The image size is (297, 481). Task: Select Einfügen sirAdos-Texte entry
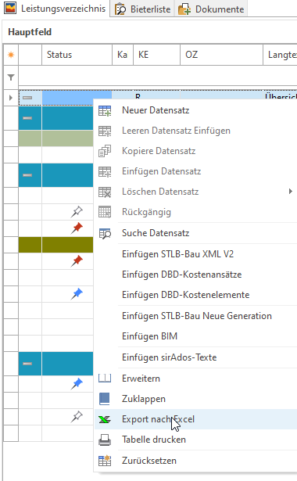pos(169,357)
